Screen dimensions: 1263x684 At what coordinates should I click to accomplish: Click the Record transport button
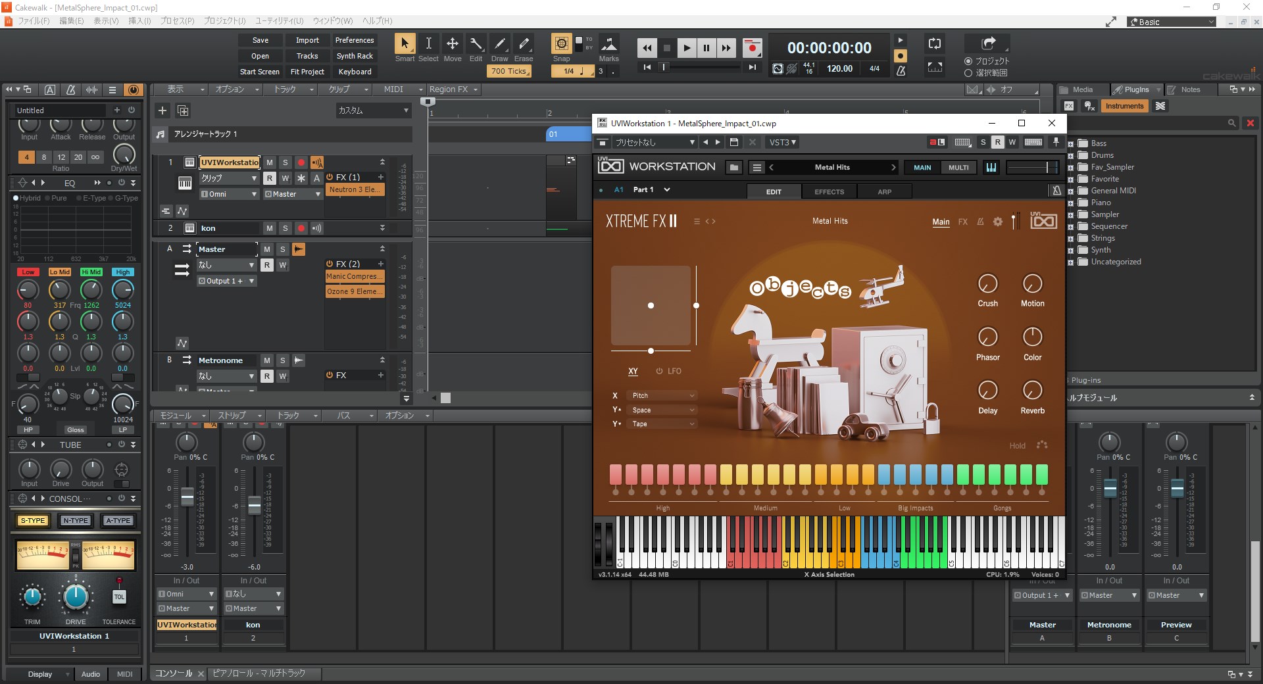(752, 48)
